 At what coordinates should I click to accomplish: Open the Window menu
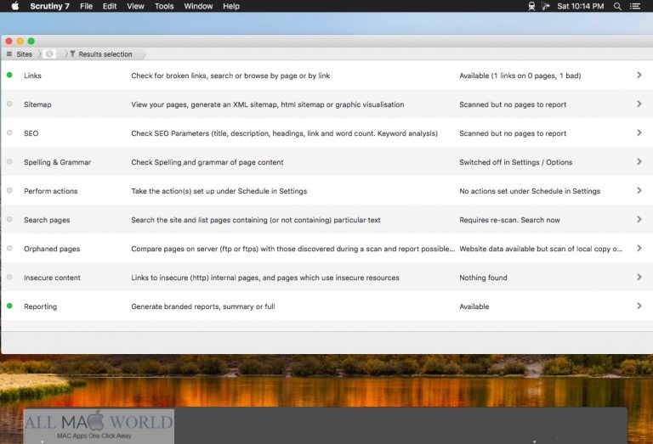click(x=198, y=6)
